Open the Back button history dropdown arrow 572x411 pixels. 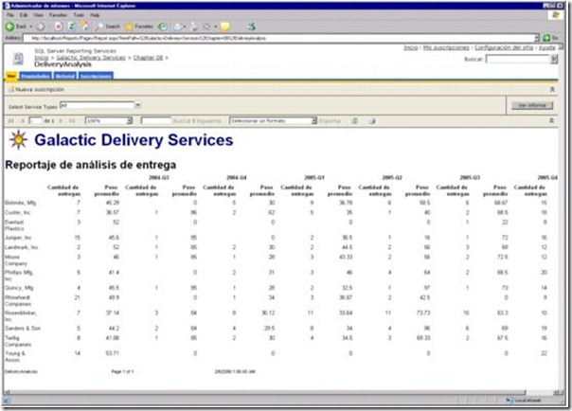point(30,27)
